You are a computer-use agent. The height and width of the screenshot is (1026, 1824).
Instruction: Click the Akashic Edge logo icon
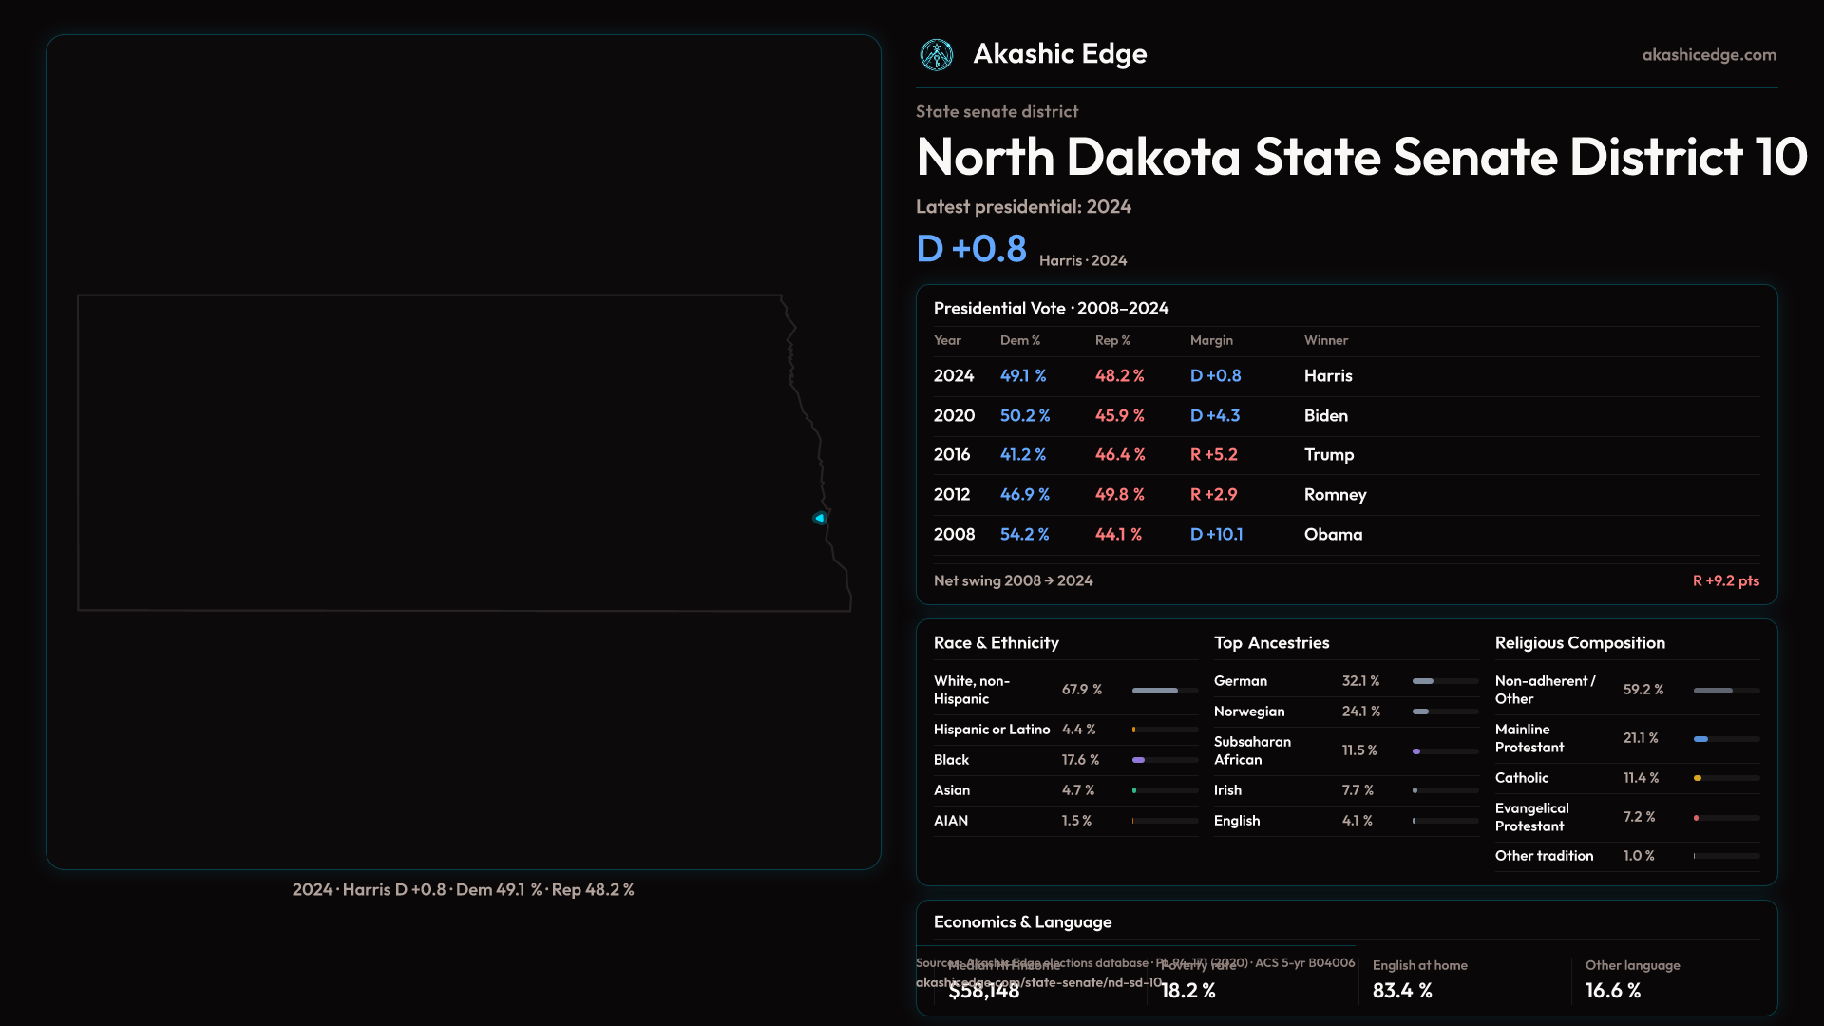tap(936, 54)
